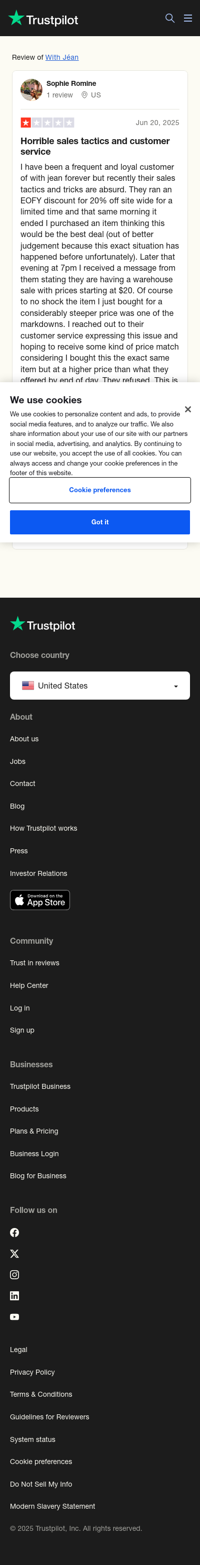Open the LinkedIn social icon
This screenshot has height=1565, width=200.
[x=14, y=1295]
